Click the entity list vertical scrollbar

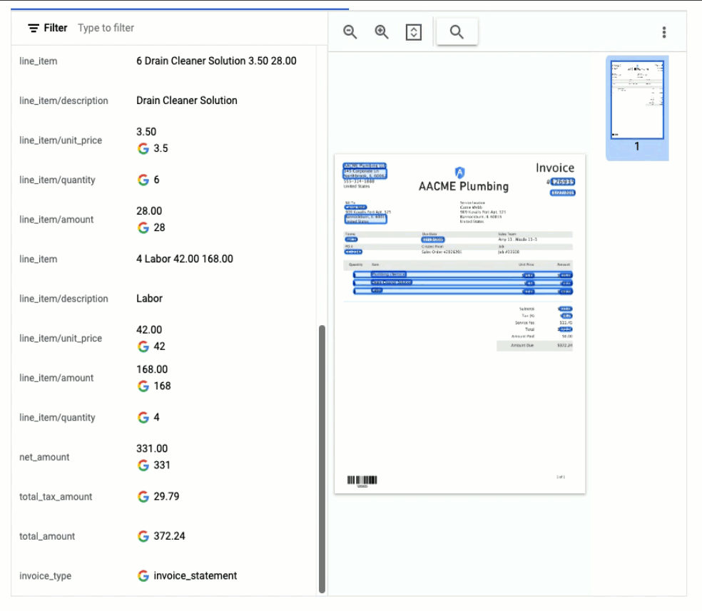click(322, 459)
